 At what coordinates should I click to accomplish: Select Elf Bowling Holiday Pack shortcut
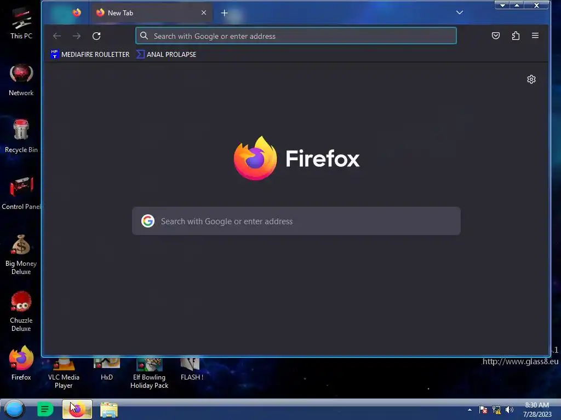point(149,374)
